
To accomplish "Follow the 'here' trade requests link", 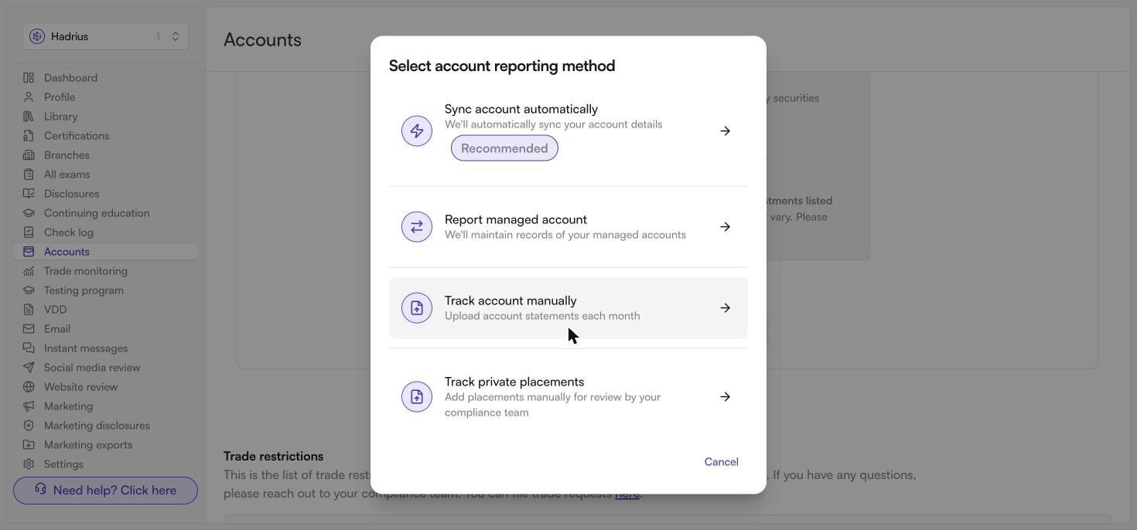I will [x=627, y=494].
